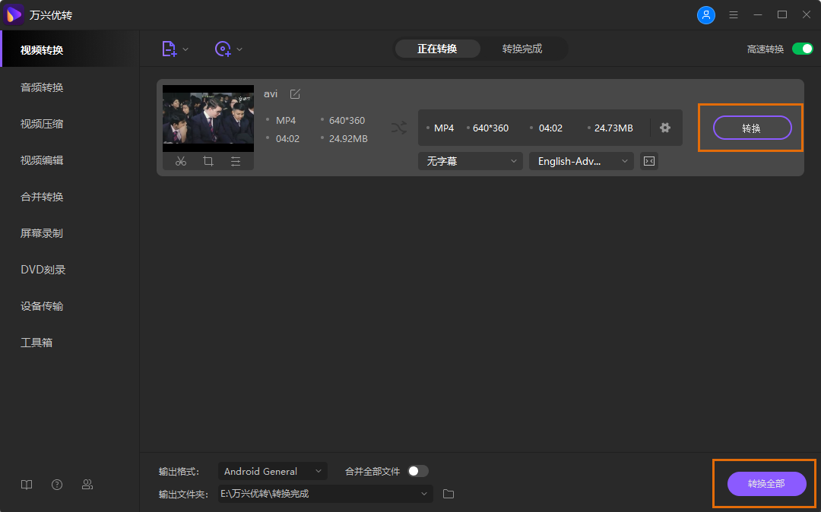Click the help question mark icon
This screenshot has width=821, height=512.
point(57,485)
